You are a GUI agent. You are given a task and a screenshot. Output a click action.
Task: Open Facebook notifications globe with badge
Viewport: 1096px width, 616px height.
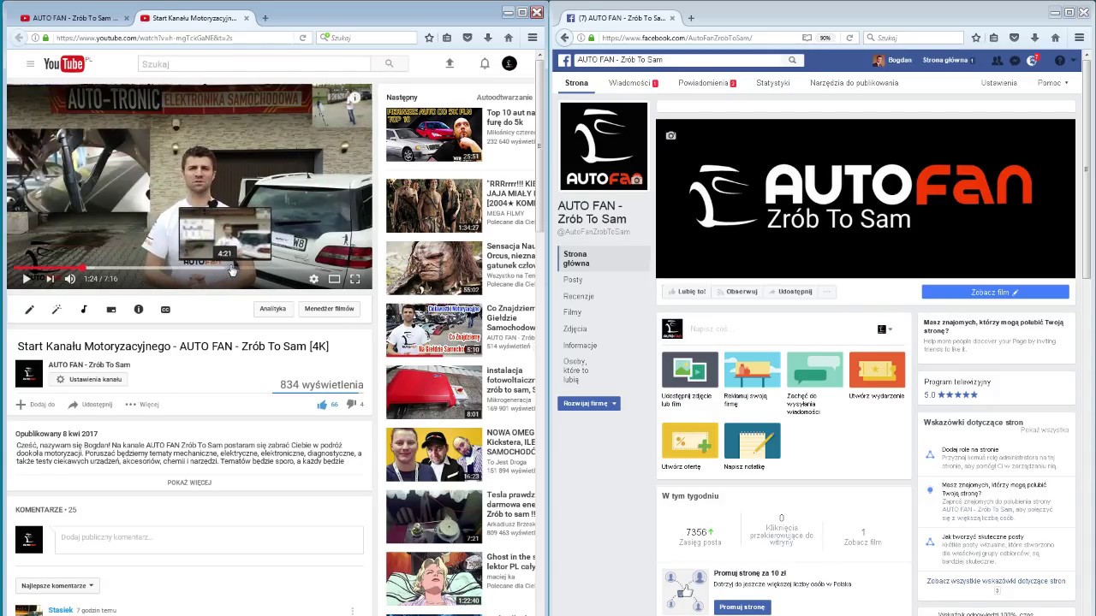coord(1033,60)
